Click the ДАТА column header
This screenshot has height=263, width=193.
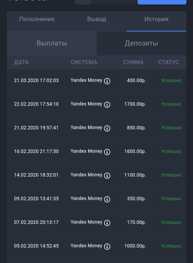coord(21,62)
